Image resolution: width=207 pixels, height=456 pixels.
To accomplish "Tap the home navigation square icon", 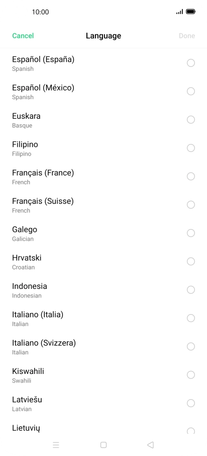I will 103,444.
